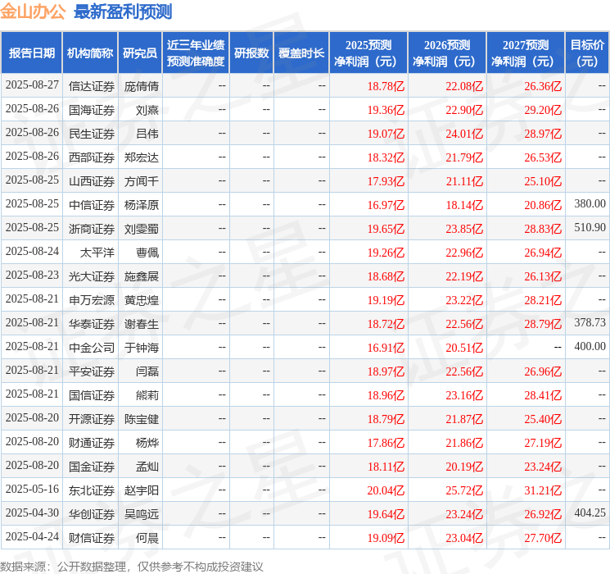Screen dimensions: 610x574
Task: Click analyst name 谢春生
Action: 142,324
